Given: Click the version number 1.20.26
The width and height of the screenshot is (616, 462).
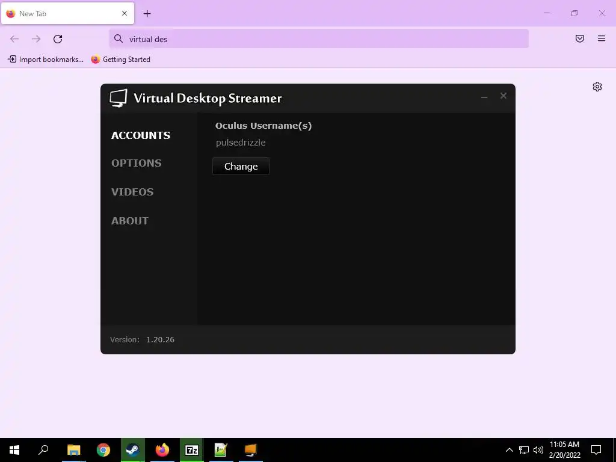Looking at the screenshot, I should (x=160, y=340).
